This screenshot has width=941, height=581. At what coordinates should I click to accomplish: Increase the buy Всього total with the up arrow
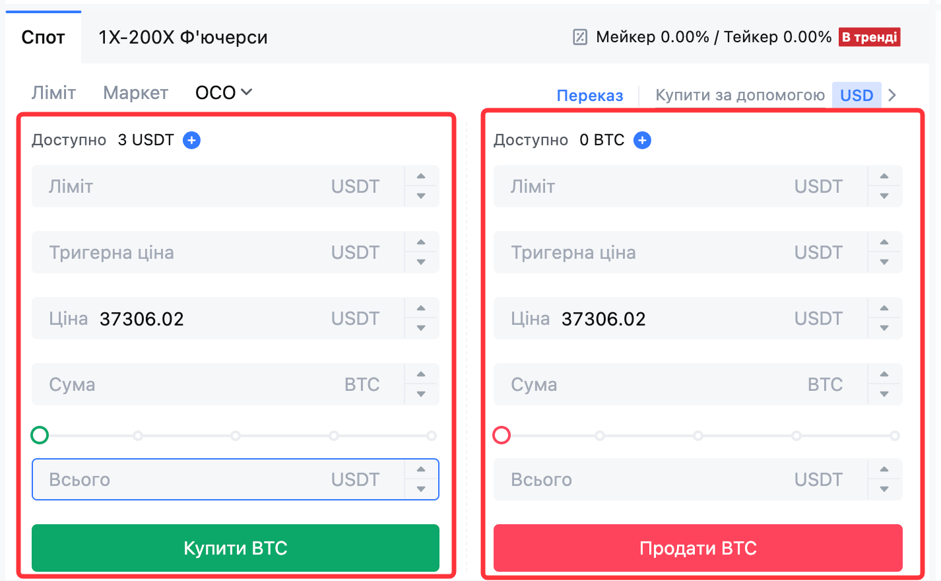[421, 469]
